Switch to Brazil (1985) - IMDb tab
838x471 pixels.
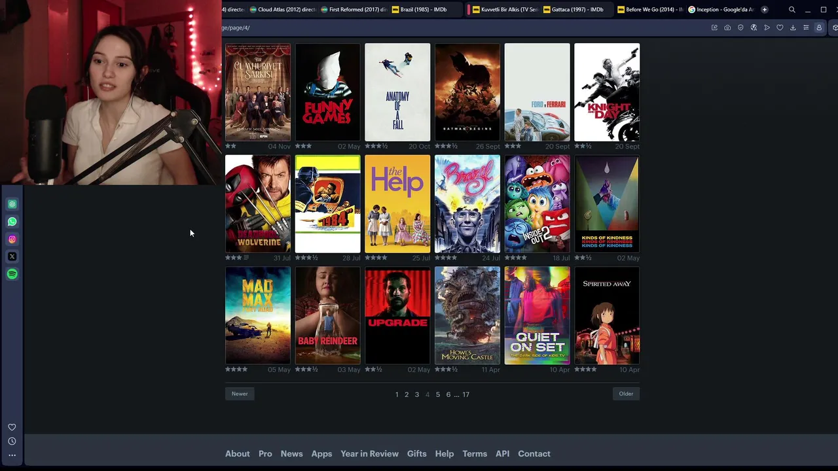pyautogui.click(x=426, y=9)
